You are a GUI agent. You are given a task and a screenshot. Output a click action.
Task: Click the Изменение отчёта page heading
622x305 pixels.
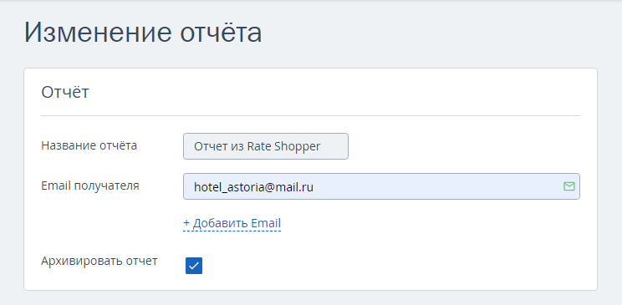(x=143, y=33)
